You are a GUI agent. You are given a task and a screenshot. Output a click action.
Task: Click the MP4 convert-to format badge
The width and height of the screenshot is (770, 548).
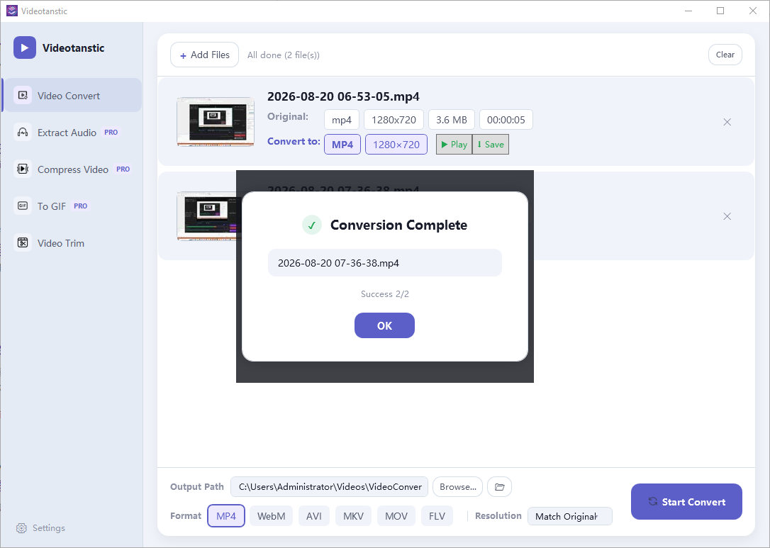pos(342,145)
